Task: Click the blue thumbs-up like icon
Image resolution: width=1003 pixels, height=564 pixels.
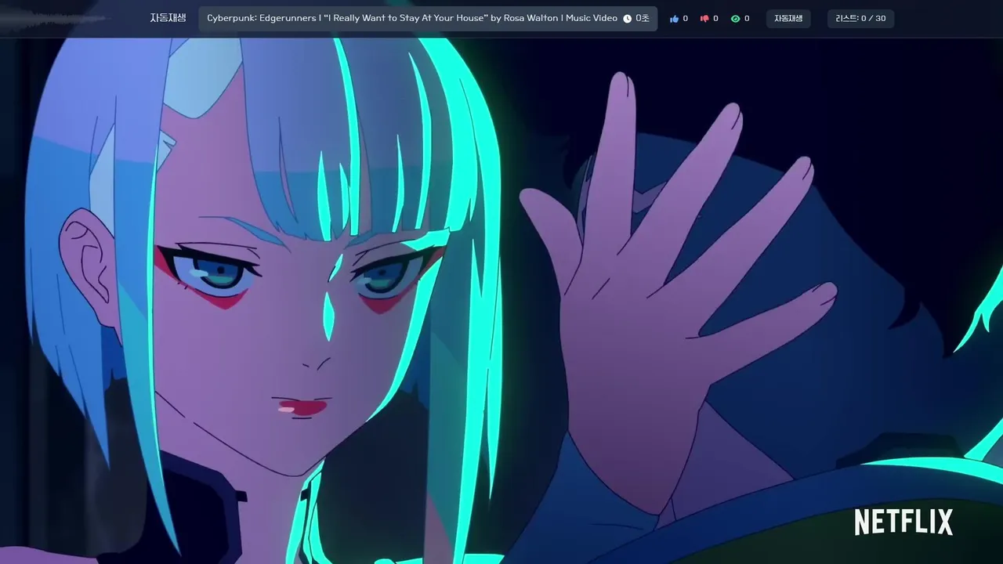Action: (674, 19)
